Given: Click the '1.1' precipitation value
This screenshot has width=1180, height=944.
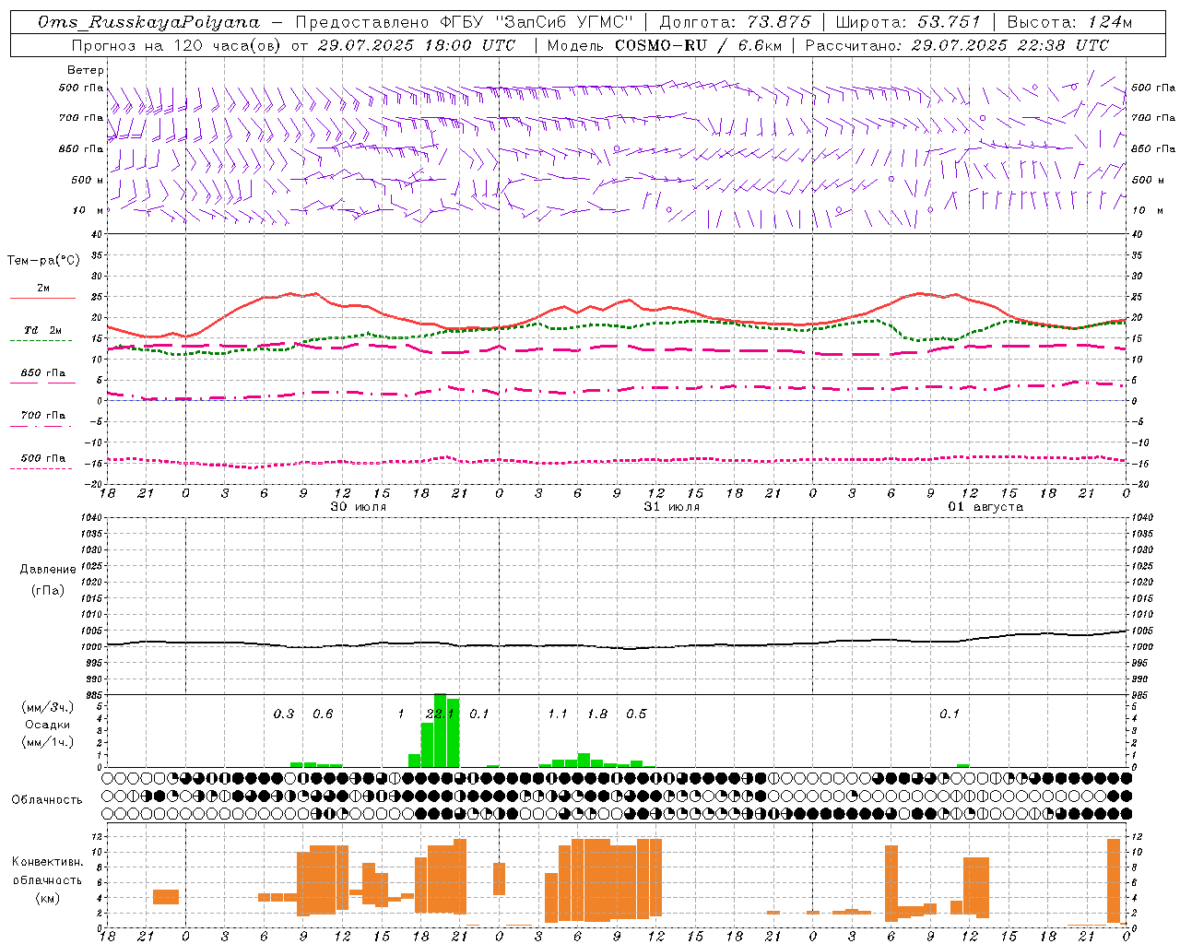Looking at the screenshot, I should tap(558, 714).
